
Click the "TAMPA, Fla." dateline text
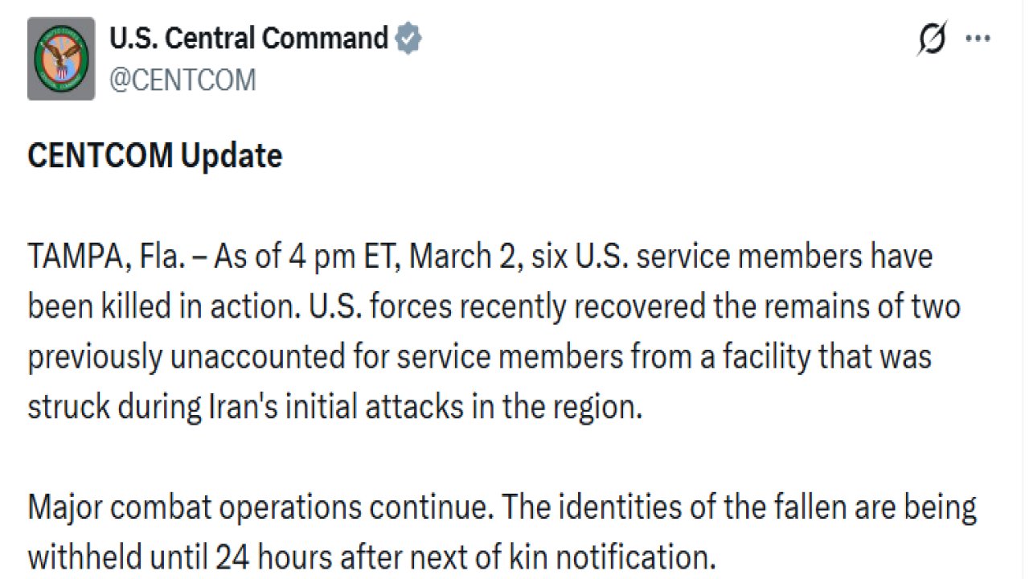[104, 257]
